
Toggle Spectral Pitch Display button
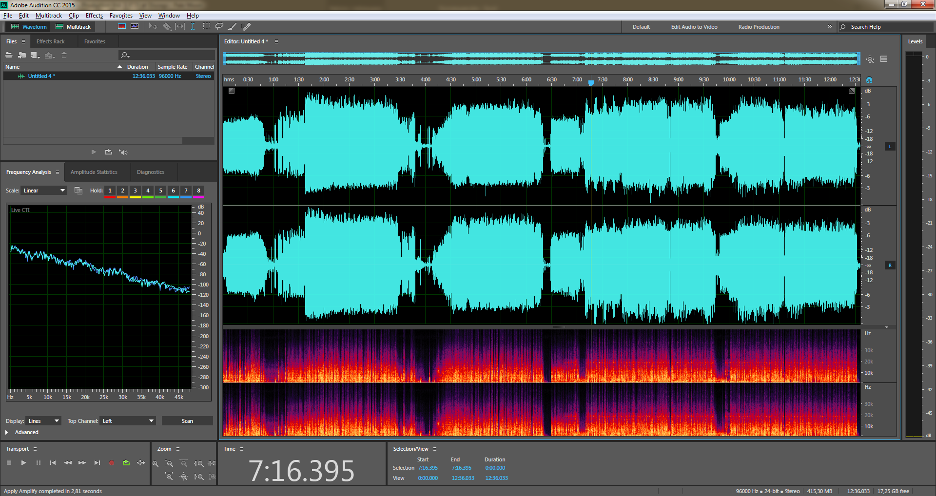(135, 26)
